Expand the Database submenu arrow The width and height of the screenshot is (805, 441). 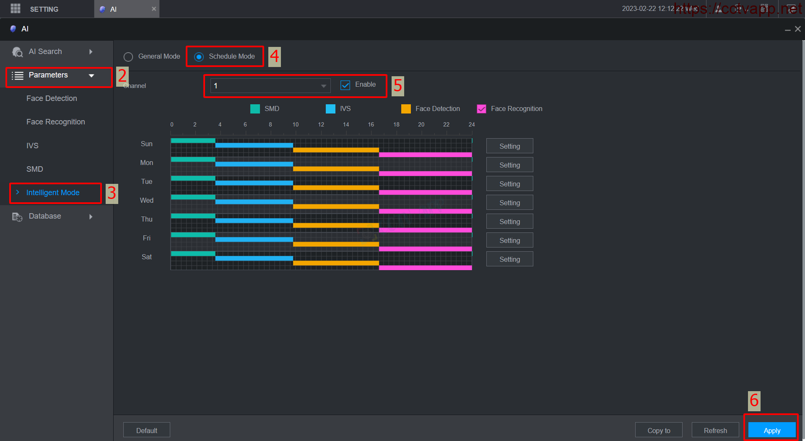91,217
